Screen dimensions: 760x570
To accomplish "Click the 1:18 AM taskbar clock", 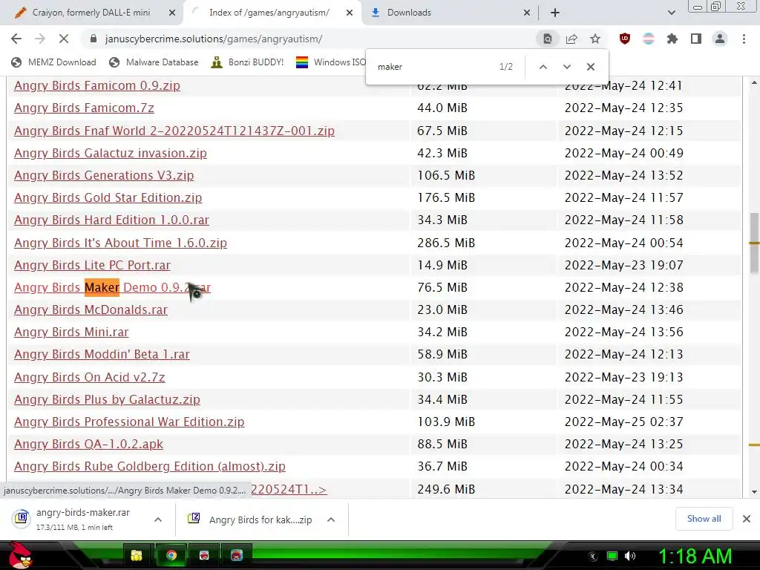I will (695, 557).
